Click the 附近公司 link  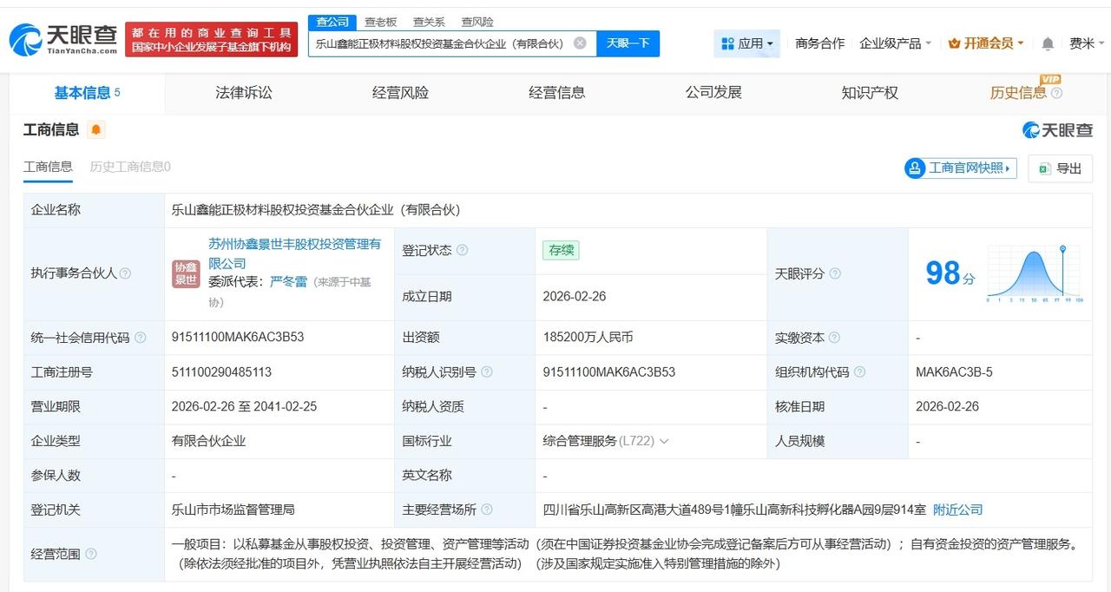pos(957,510)
